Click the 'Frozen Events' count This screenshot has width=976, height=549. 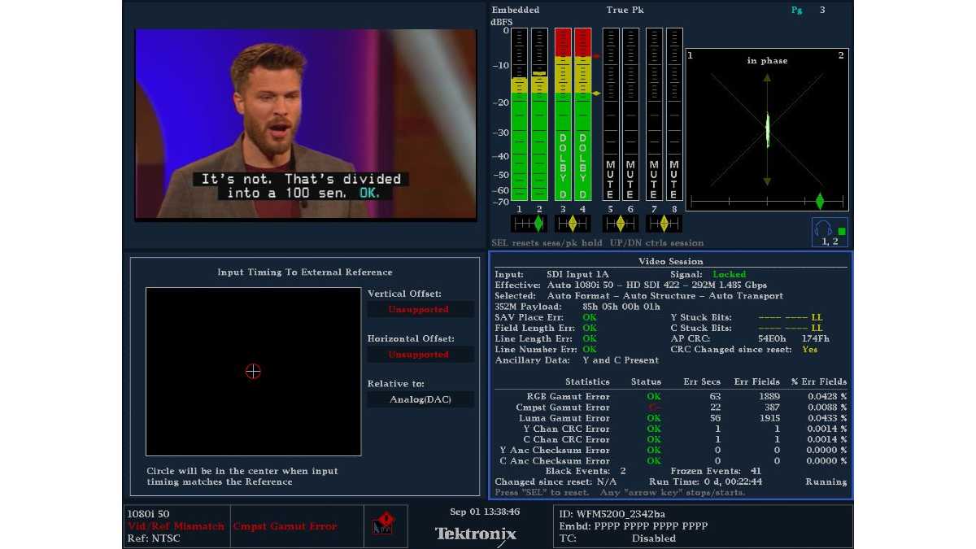tap(756, 471)
